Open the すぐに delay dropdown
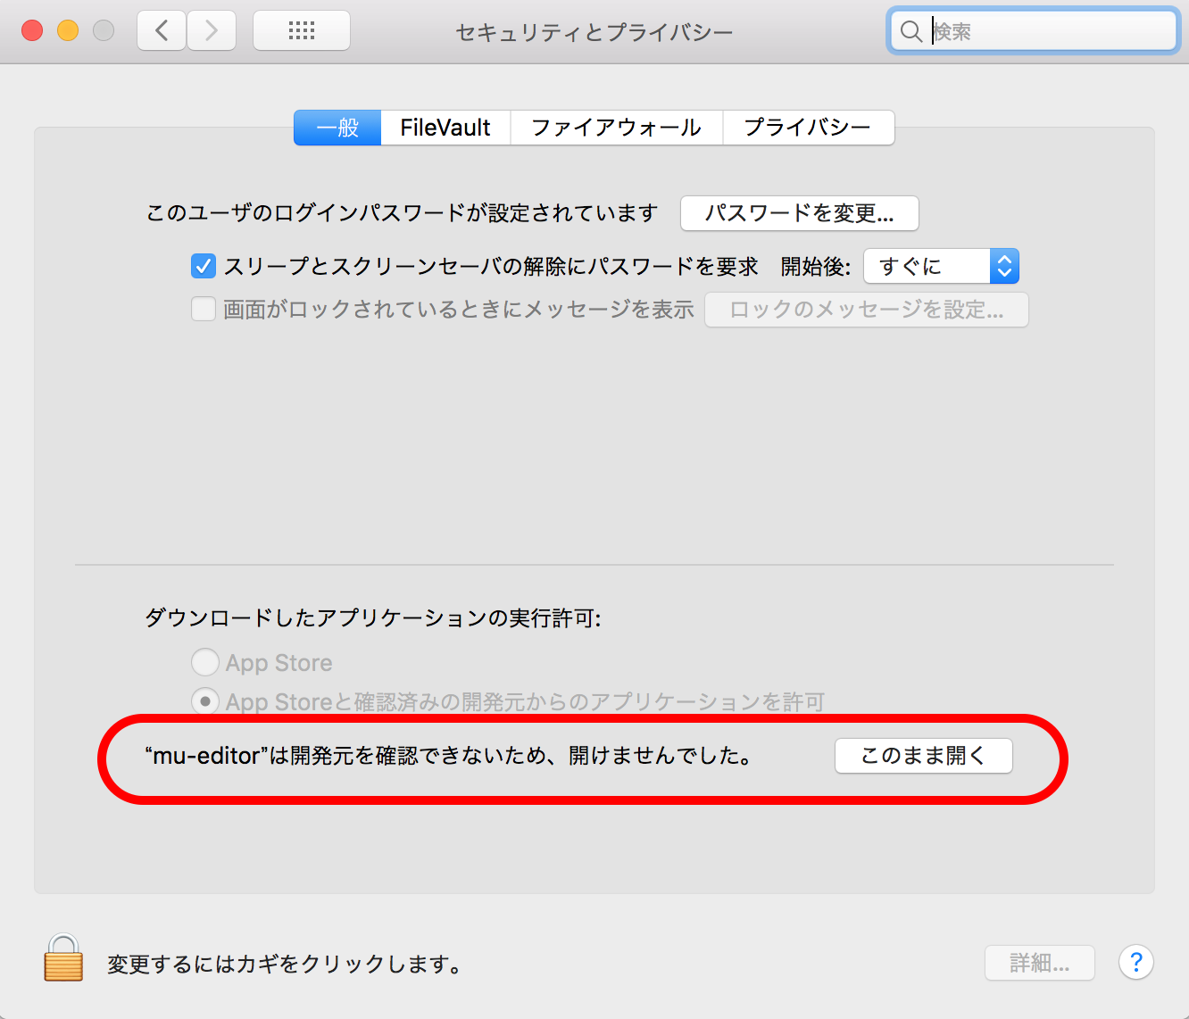 (941, 266)
